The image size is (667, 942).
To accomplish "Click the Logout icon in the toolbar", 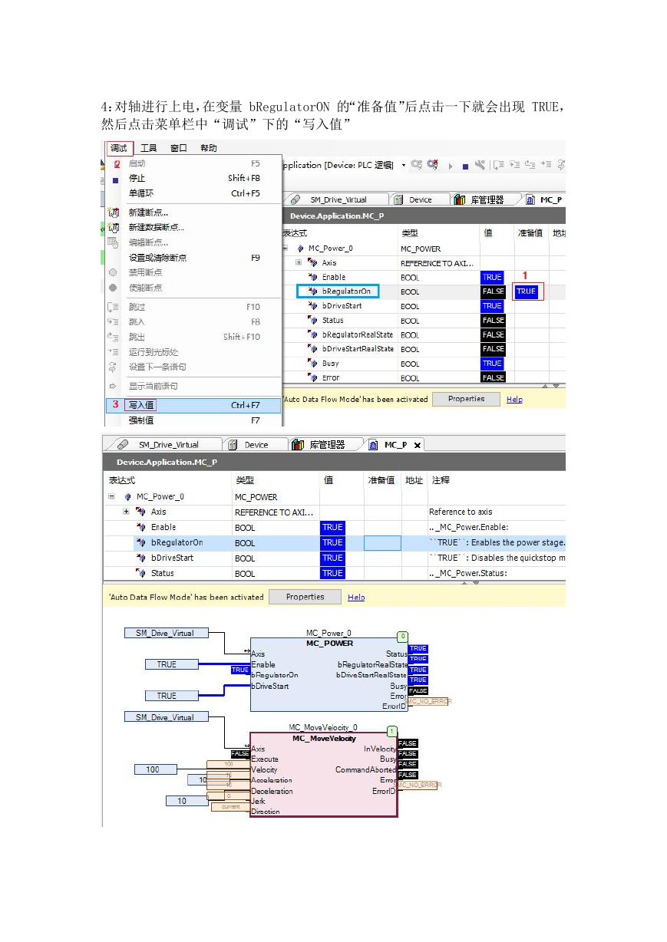I will (x=432, y=164).
